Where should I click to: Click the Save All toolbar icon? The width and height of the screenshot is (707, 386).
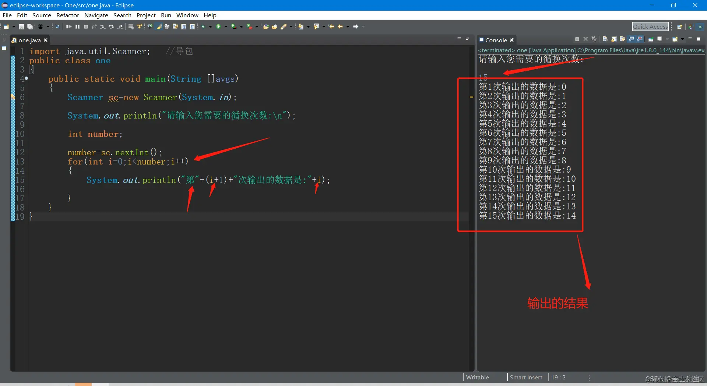[30, 26]
